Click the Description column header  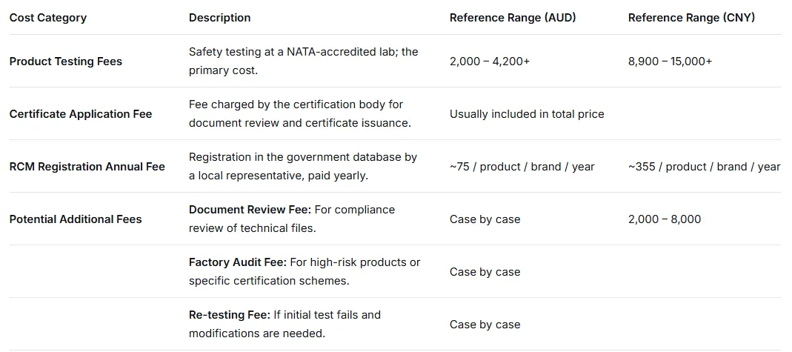point(219,18)
